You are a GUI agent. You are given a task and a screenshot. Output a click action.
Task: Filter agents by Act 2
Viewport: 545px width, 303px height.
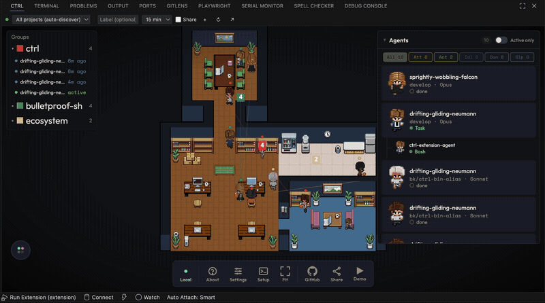pos(446,57)
